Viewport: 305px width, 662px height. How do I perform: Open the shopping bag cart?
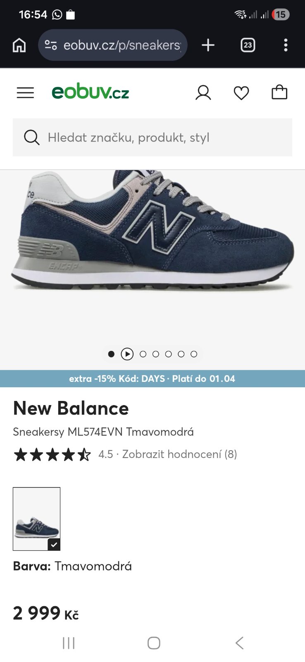pyautogui.click(x=279, y=92)
